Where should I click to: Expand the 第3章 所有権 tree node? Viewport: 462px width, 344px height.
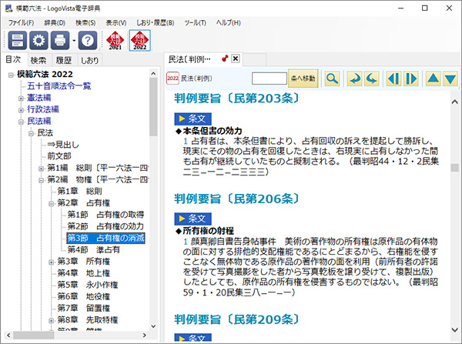point(51,262)
